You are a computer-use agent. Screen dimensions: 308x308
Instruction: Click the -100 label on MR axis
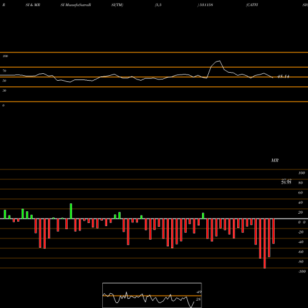point(302,272)
